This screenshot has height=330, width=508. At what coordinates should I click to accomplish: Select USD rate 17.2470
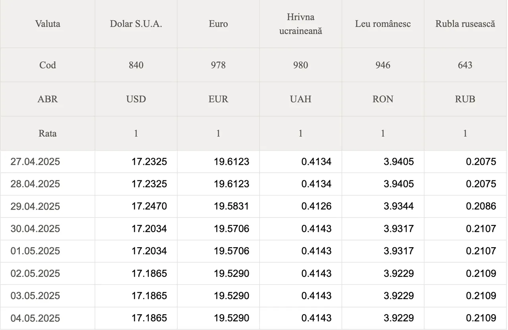tap(149, 206)
